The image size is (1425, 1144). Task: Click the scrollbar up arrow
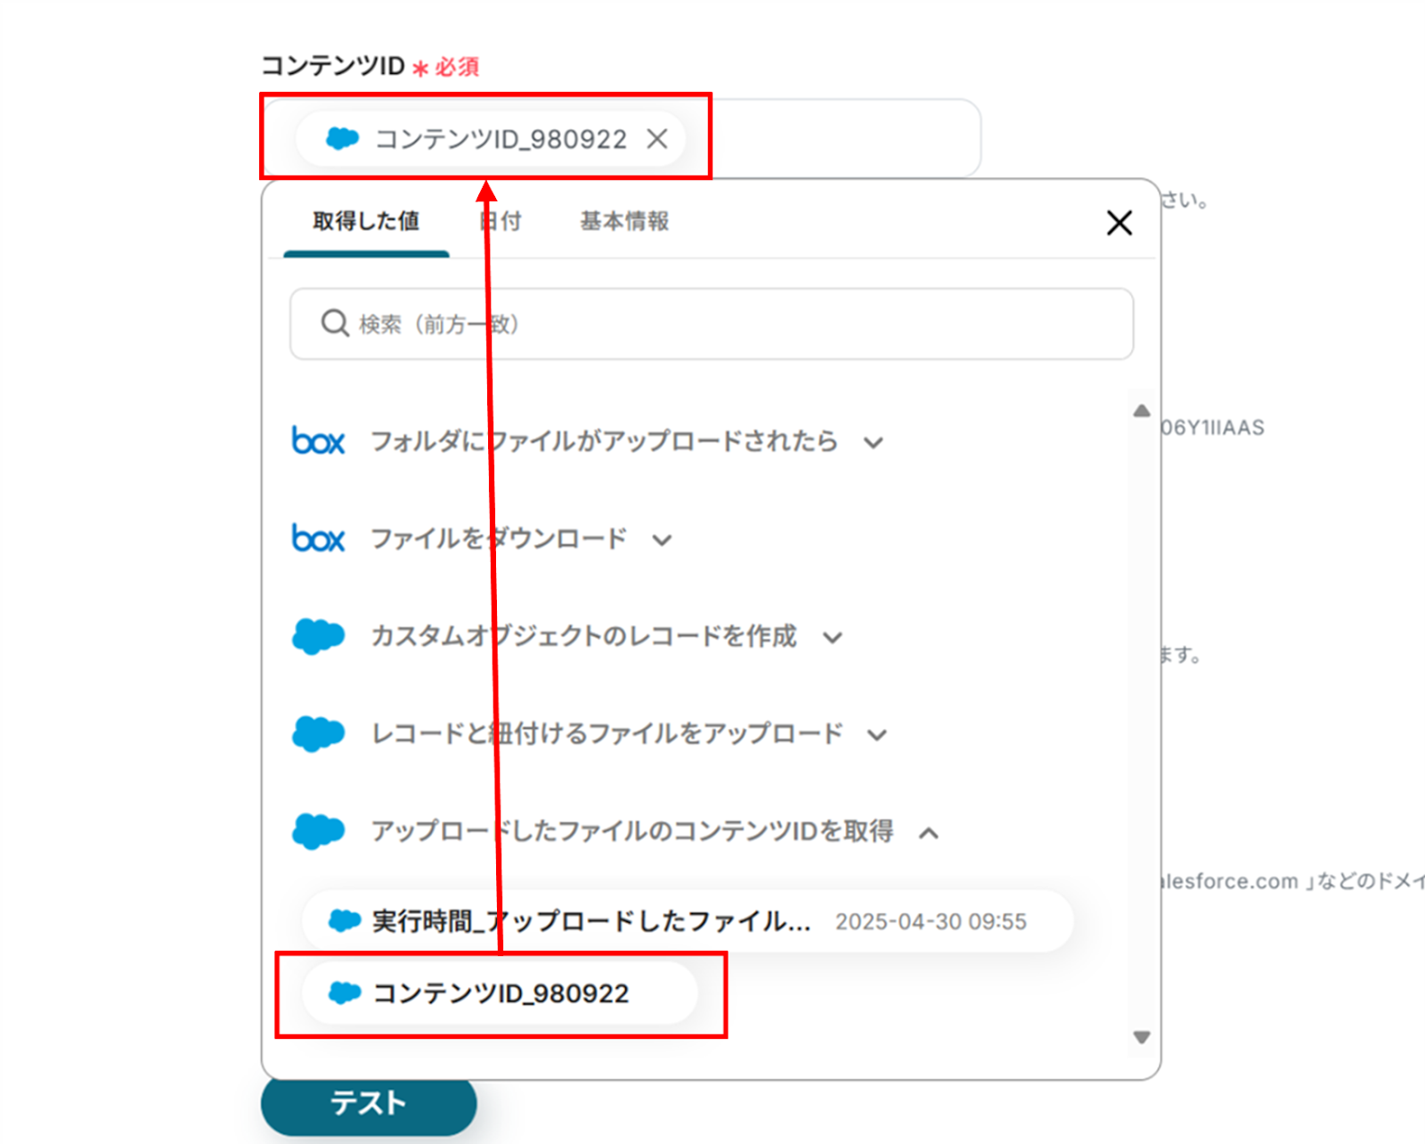click(x=1142, y=411)
